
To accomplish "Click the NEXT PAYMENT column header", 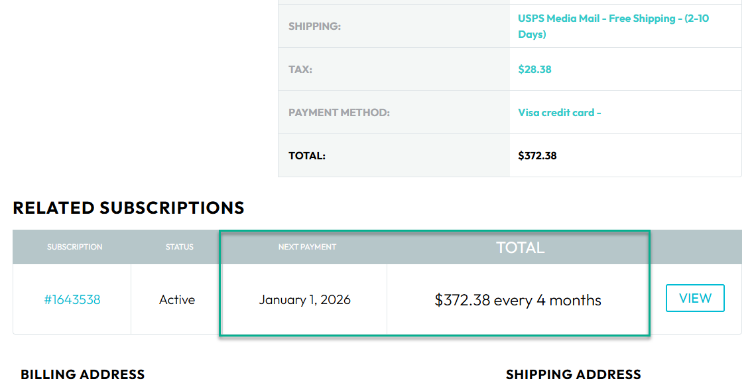I will click(x=307, y=247).
